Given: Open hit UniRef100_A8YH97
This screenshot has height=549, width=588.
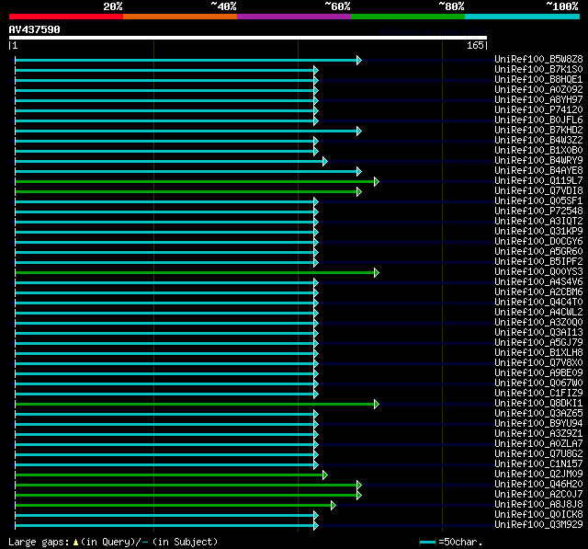Looking at the screenshot, I should point(538,100).
